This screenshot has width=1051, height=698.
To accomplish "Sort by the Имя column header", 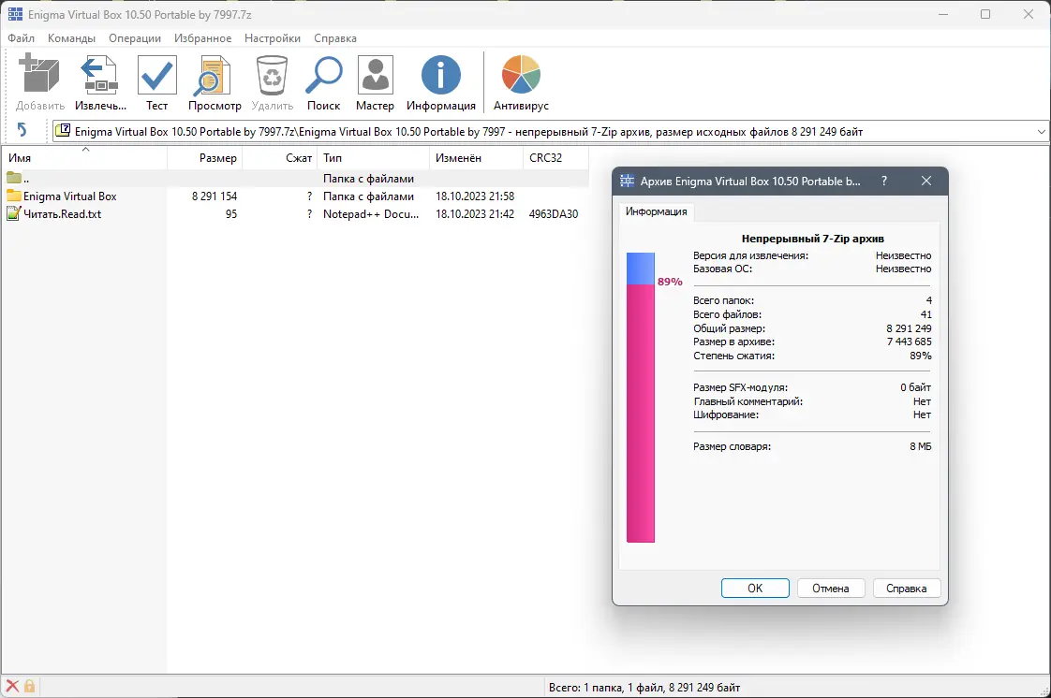I will pyautogui.click(x=83, y=158).
